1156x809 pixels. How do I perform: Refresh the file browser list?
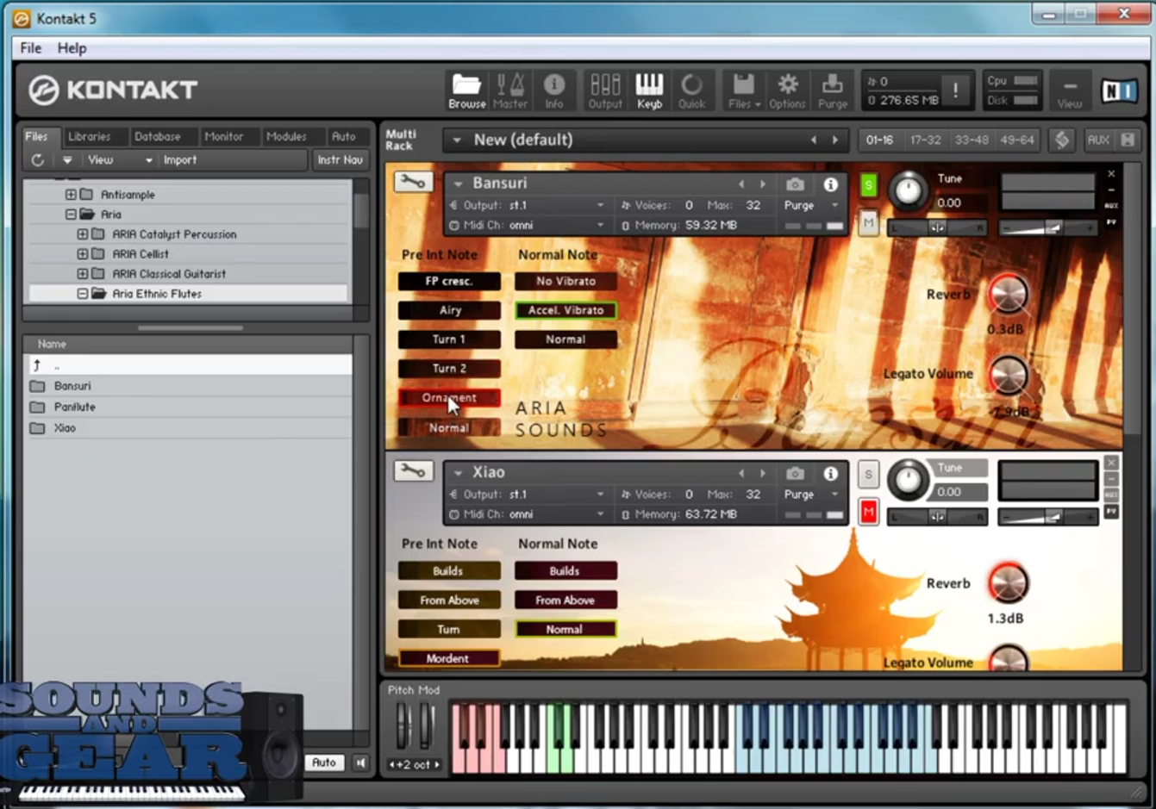pyautogui.click(x=37, y=160)
